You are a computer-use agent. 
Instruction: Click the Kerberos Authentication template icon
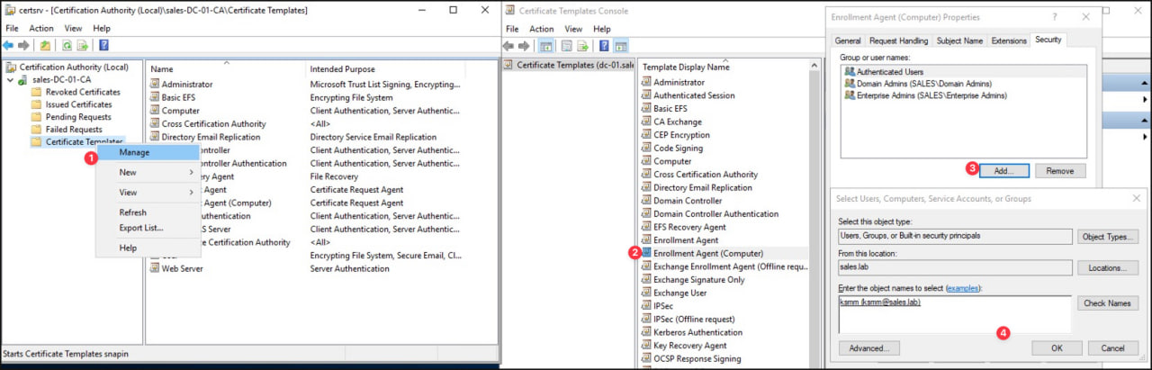click(x=646, y=332)
